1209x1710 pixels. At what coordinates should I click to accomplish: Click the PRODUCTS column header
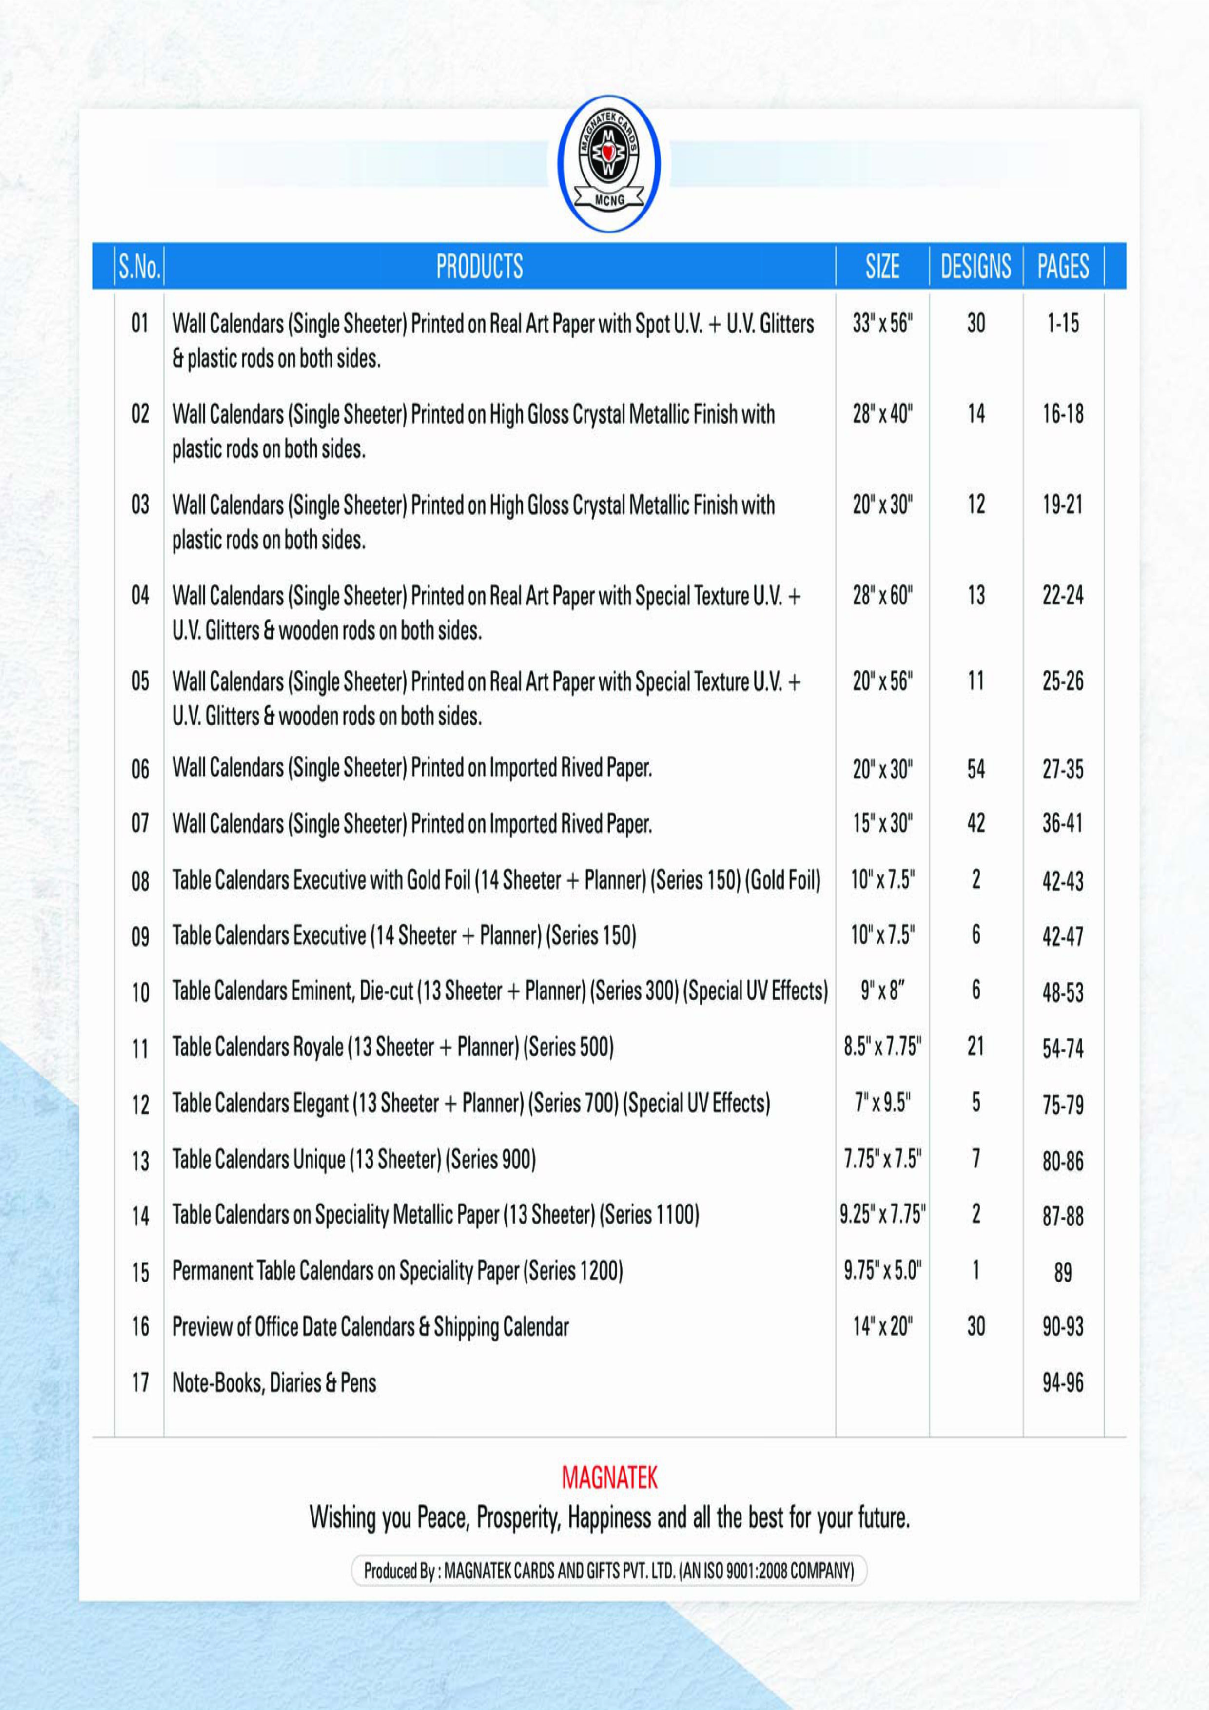(479, 267)
